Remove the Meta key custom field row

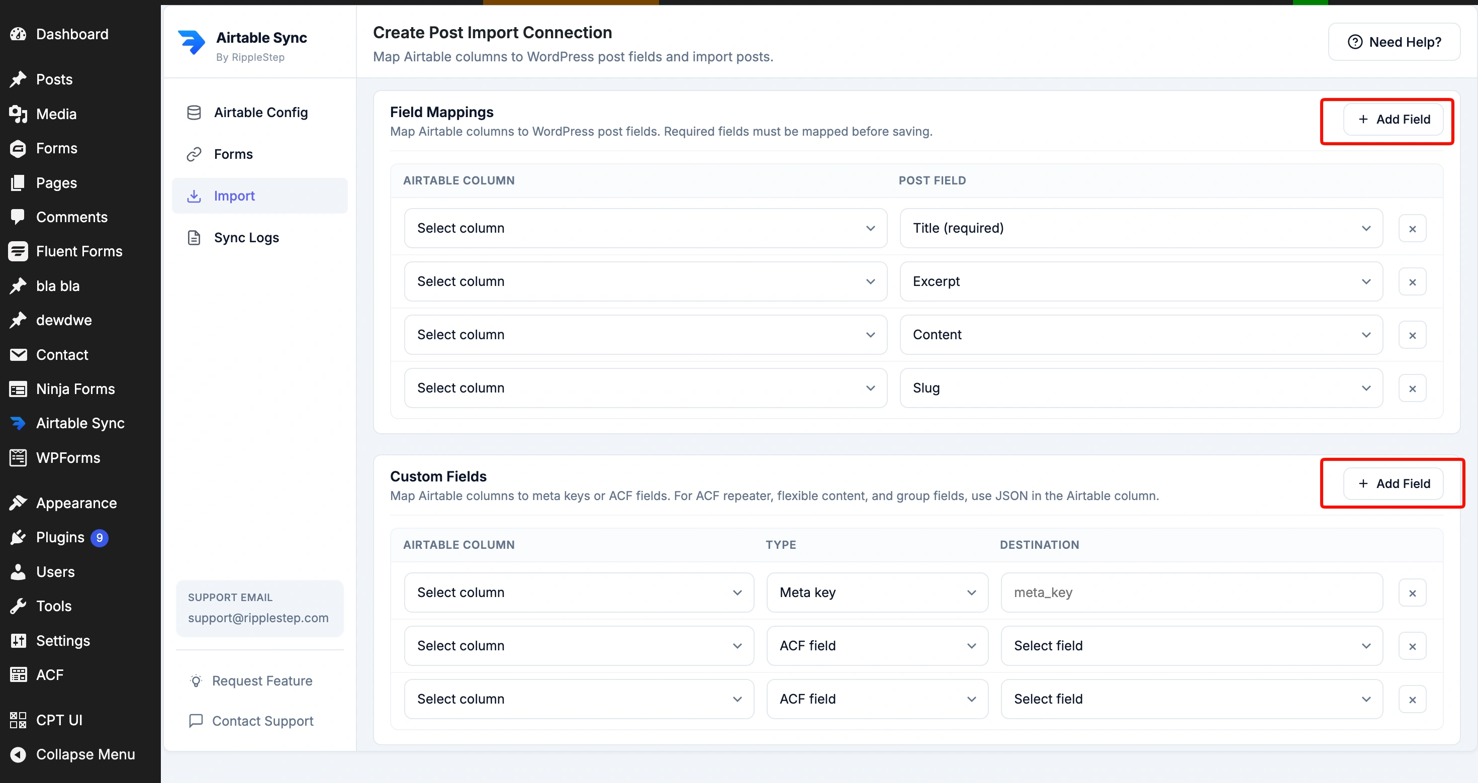(x=1412, y=593)
